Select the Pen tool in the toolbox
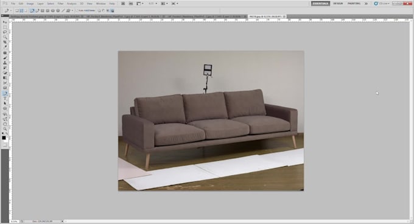This screenshot has height=224, width=414. (x=5, y=93)
